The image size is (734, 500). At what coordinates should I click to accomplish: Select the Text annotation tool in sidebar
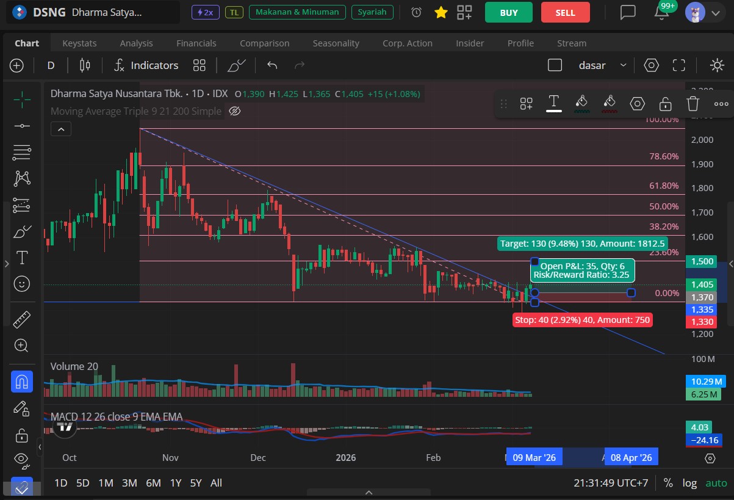(x=22, y=258)
